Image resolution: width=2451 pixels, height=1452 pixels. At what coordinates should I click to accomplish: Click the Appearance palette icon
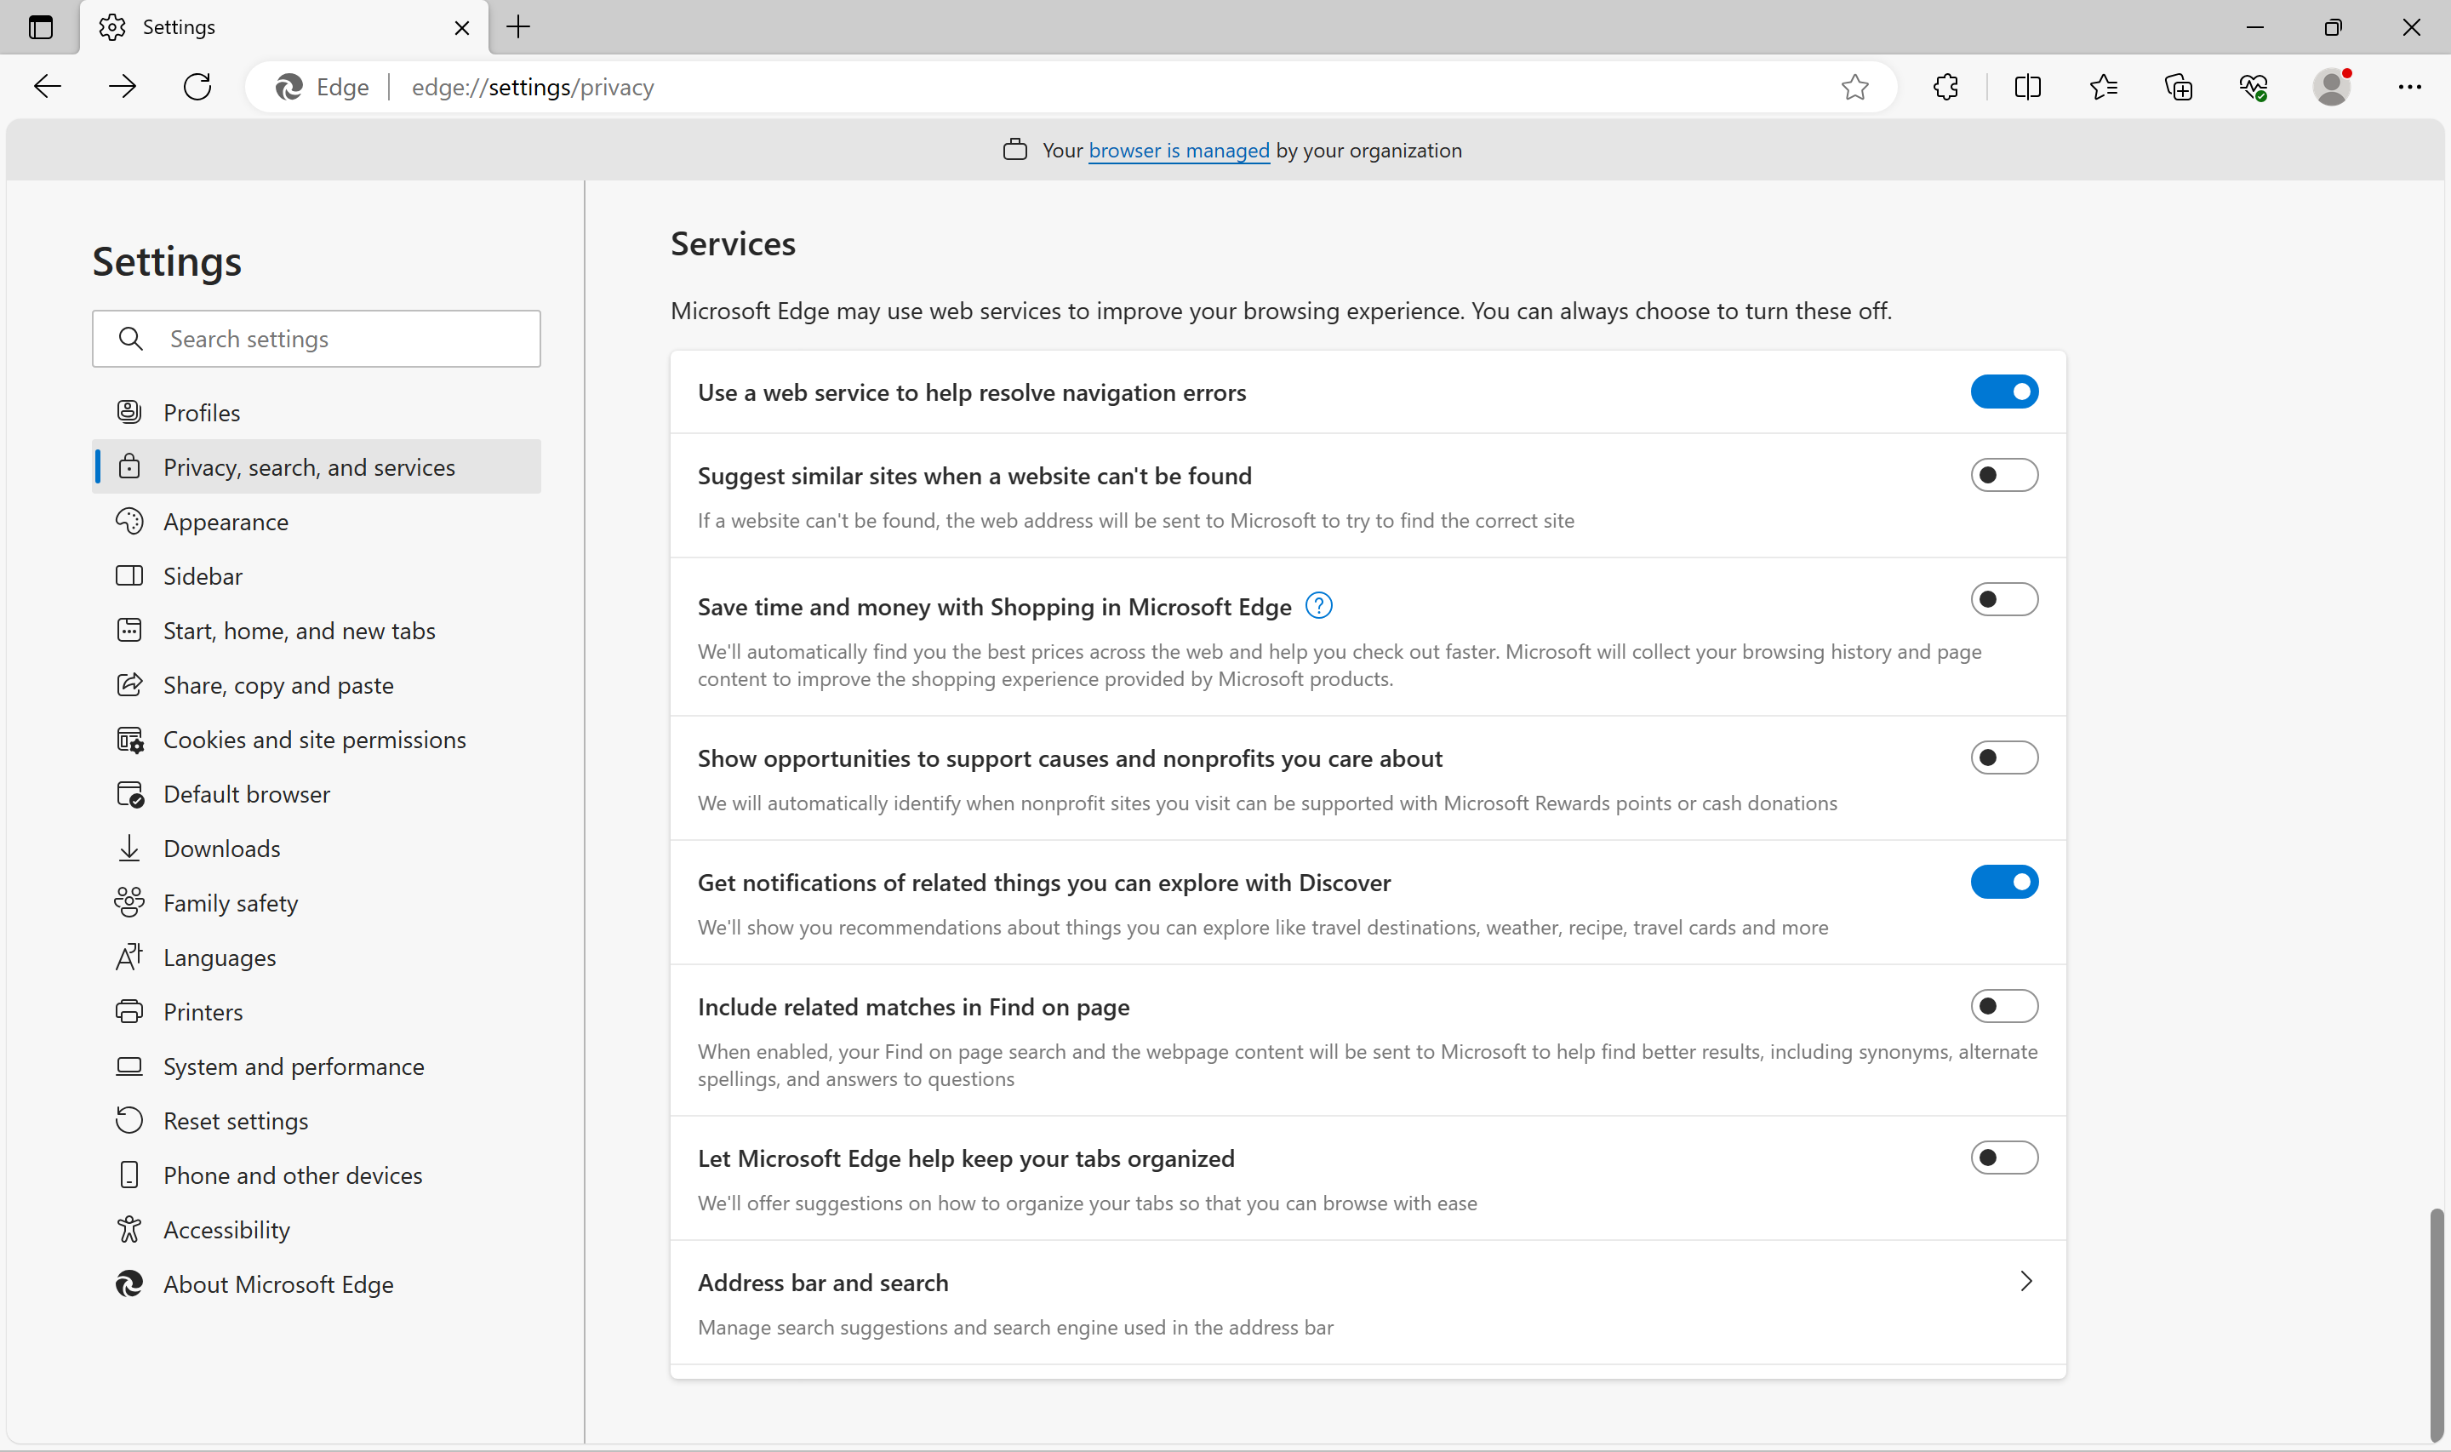coord(129,522)
